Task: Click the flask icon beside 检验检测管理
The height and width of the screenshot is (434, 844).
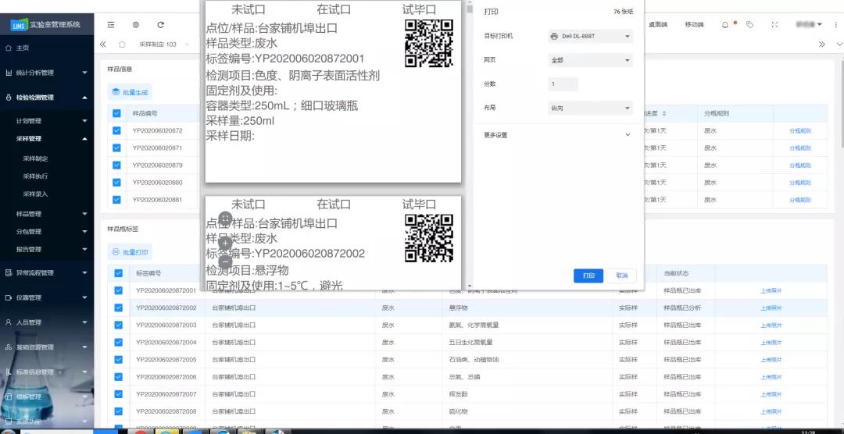Action: pos(9,98)
